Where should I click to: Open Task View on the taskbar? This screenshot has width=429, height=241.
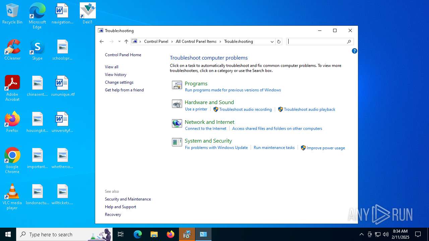tap(121, 234)
